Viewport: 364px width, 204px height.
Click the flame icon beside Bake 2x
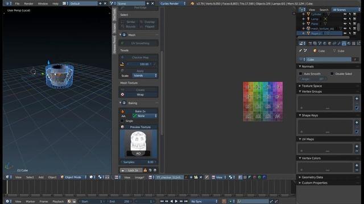(122, 111)
